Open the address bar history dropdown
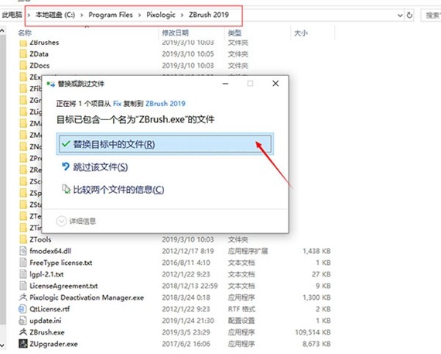 (x=400, y=15)
